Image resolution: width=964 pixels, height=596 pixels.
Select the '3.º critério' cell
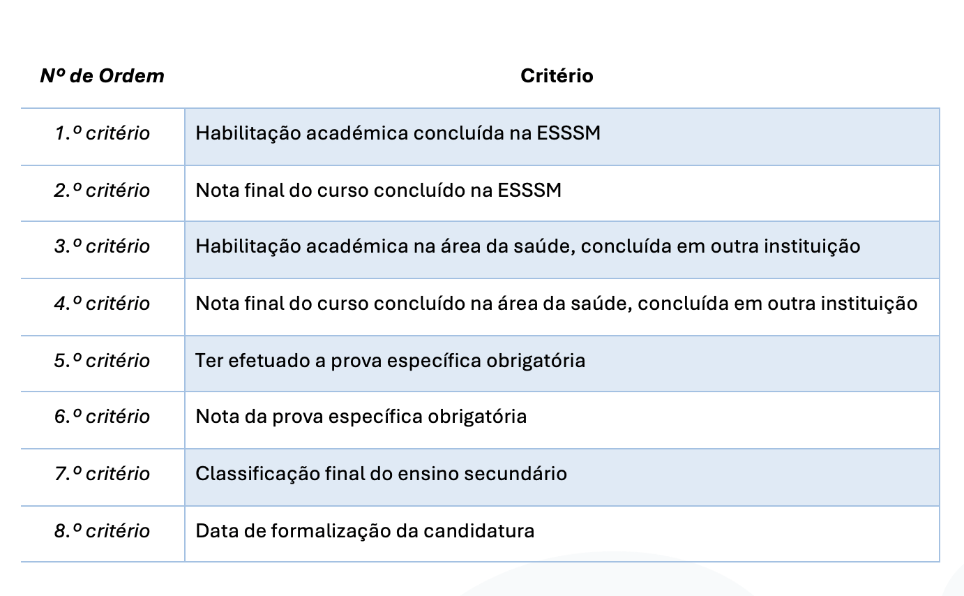point(102,246)
